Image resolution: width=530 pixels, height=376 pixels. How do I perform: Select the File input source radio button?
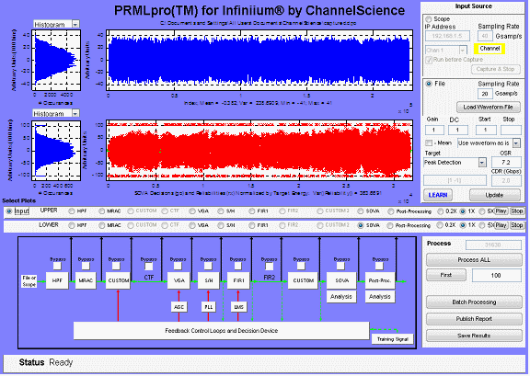pyautogui.click(x=429, y=84)
